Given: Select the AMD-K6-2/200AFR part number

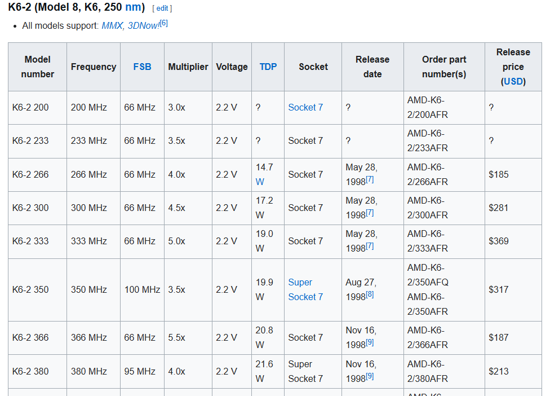Looking at the screenshot, I should pyautogui.click(x=428, y=107).
